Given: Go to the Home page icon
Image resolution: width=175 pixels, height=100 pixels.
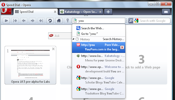Looking at the screenshot, I should 59,21.
